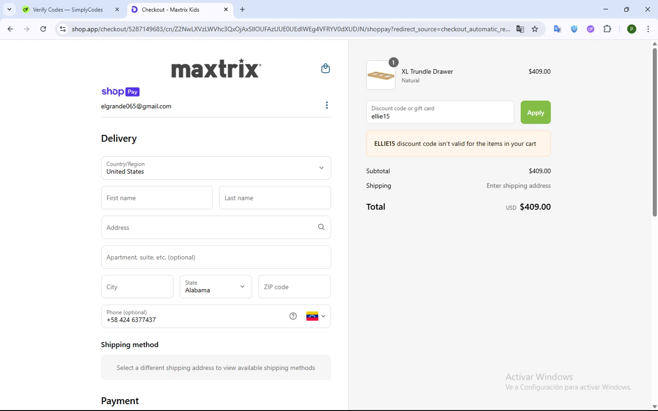Click the XL Trundle Drawer product name
Screen dimensions: 658x411
pos(427,71)
